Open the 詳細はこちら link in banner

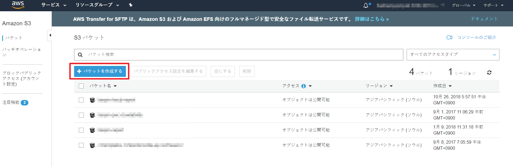click(372, 19)
